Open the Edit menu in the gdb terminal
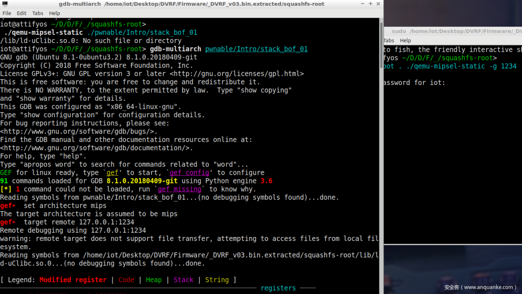The height and width of the screenshot is (294, 522). click(x=21, y=14)
